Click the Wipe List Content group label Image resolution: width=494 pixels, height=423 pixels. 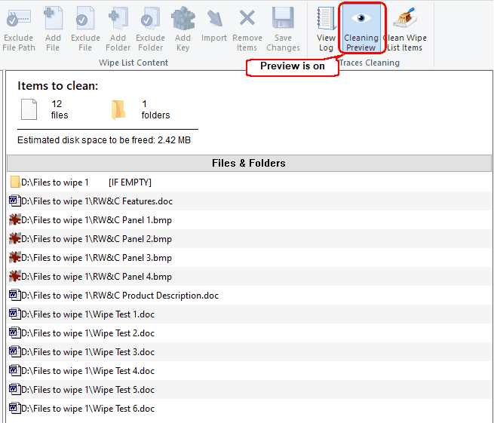(x=133, y=63)
